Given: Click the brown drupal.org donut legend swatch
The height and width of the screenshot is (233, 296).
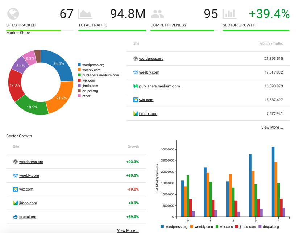Looking at the screenshot, I should [79, 91].
